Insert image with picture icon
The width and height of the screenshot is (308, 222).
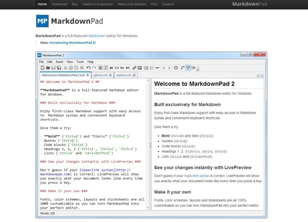pyautogui.click(x=140, y=68)
